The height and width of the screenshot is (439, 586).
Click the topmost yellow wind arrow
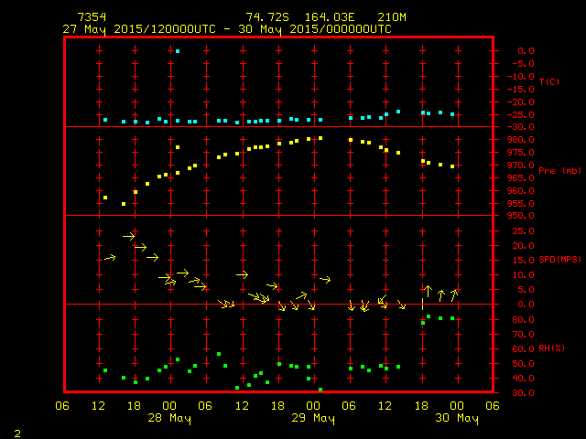[129, 236]
